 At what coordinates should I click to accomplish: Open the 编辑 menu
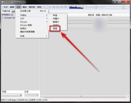tap(12, 7)
